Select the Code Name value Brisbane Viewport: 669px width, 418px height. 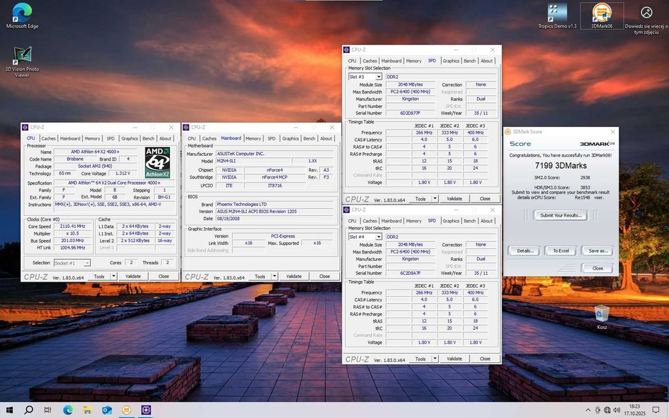[x=75, y=159]
